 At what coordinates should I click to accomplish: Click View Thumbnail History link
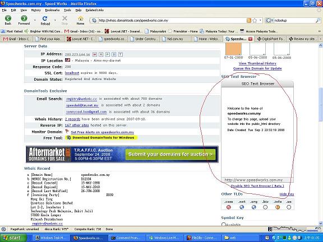[257, 63]
